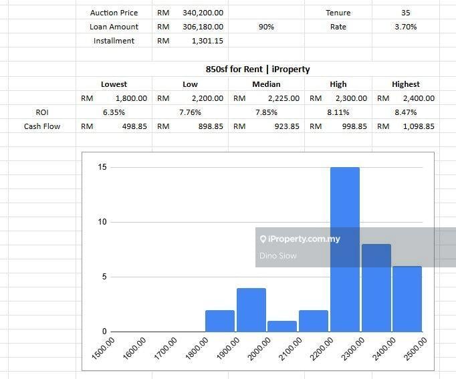Click the shortest bar between 2000 and 2100
The width and height of the screenshot is (456, 379).
point(282,326)
